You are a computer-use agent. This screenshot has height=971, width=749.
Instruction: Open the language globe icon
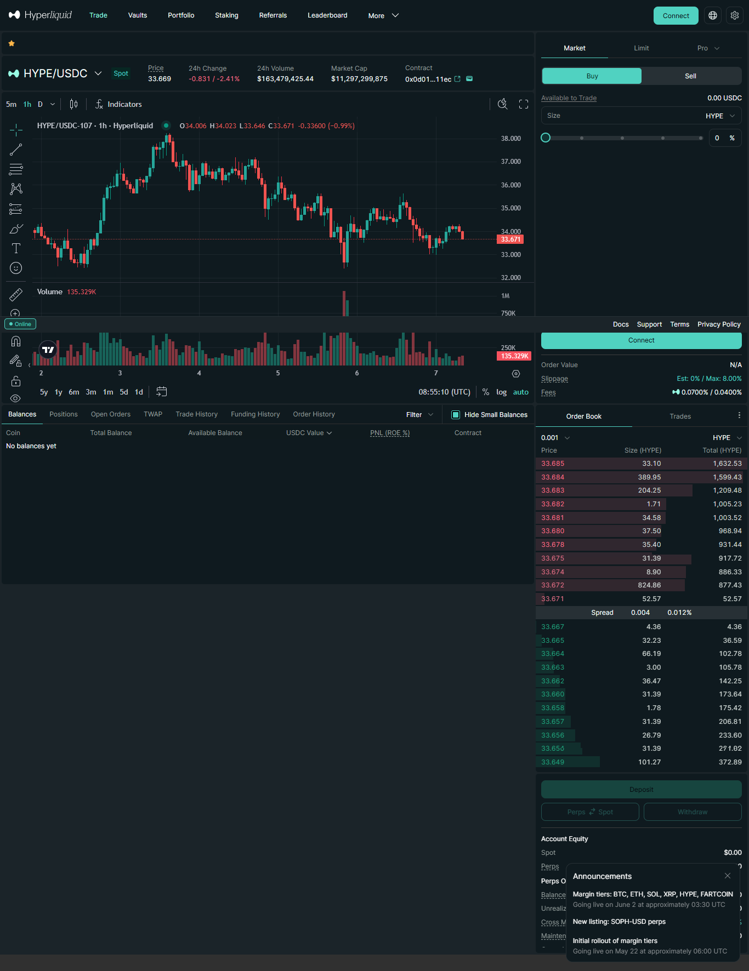[x=713, y=15]
